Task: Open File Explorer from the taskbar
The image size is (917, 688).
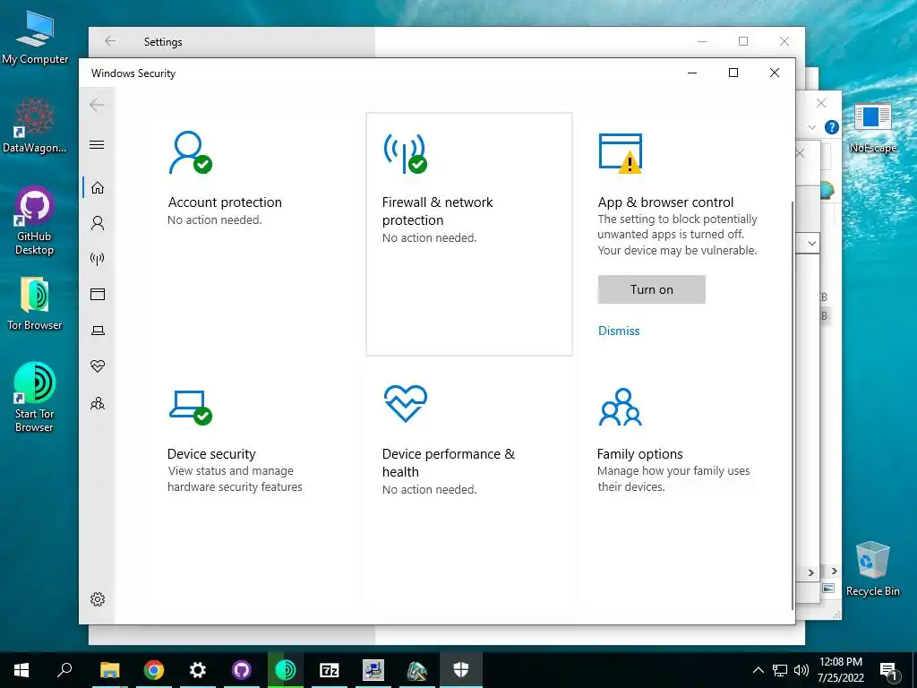Action: click(109, 670)
